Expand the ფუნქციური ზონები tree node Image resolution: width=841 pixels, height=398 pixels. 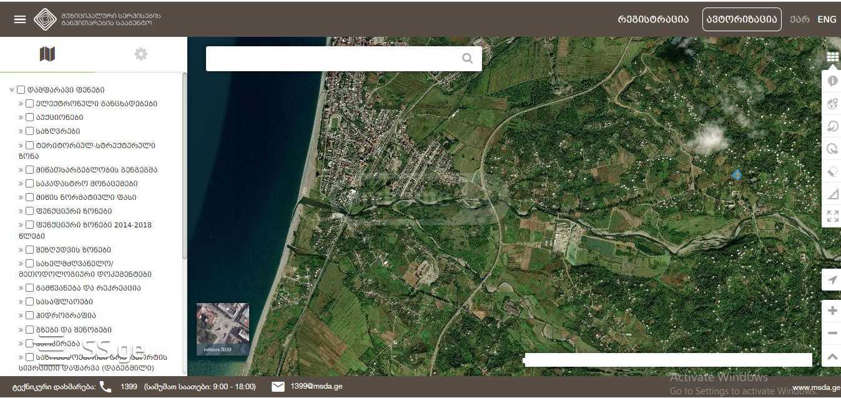21,211
